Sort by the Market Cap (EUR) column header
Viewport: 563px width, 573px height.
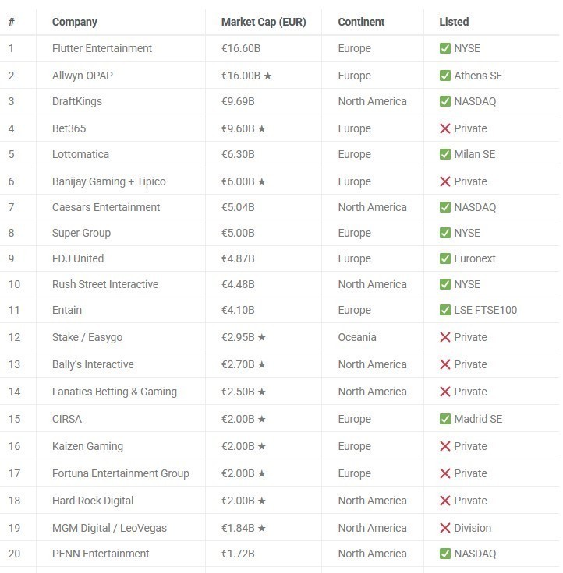pyautogui.click(x=264, y=22)
